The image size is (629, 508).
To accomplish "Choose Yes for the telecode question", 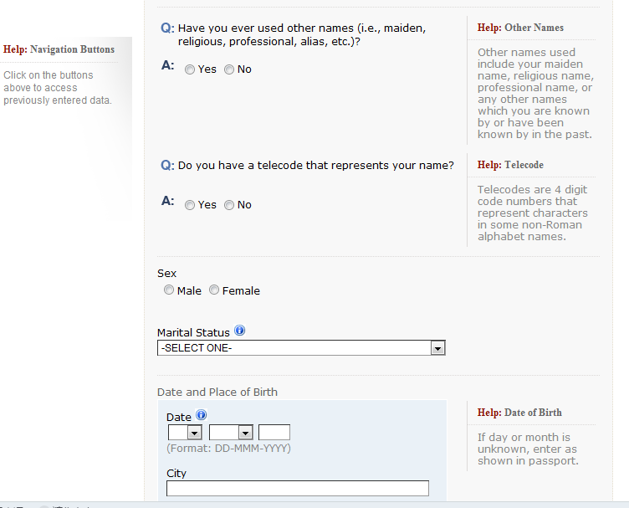I will pos(190,206).
